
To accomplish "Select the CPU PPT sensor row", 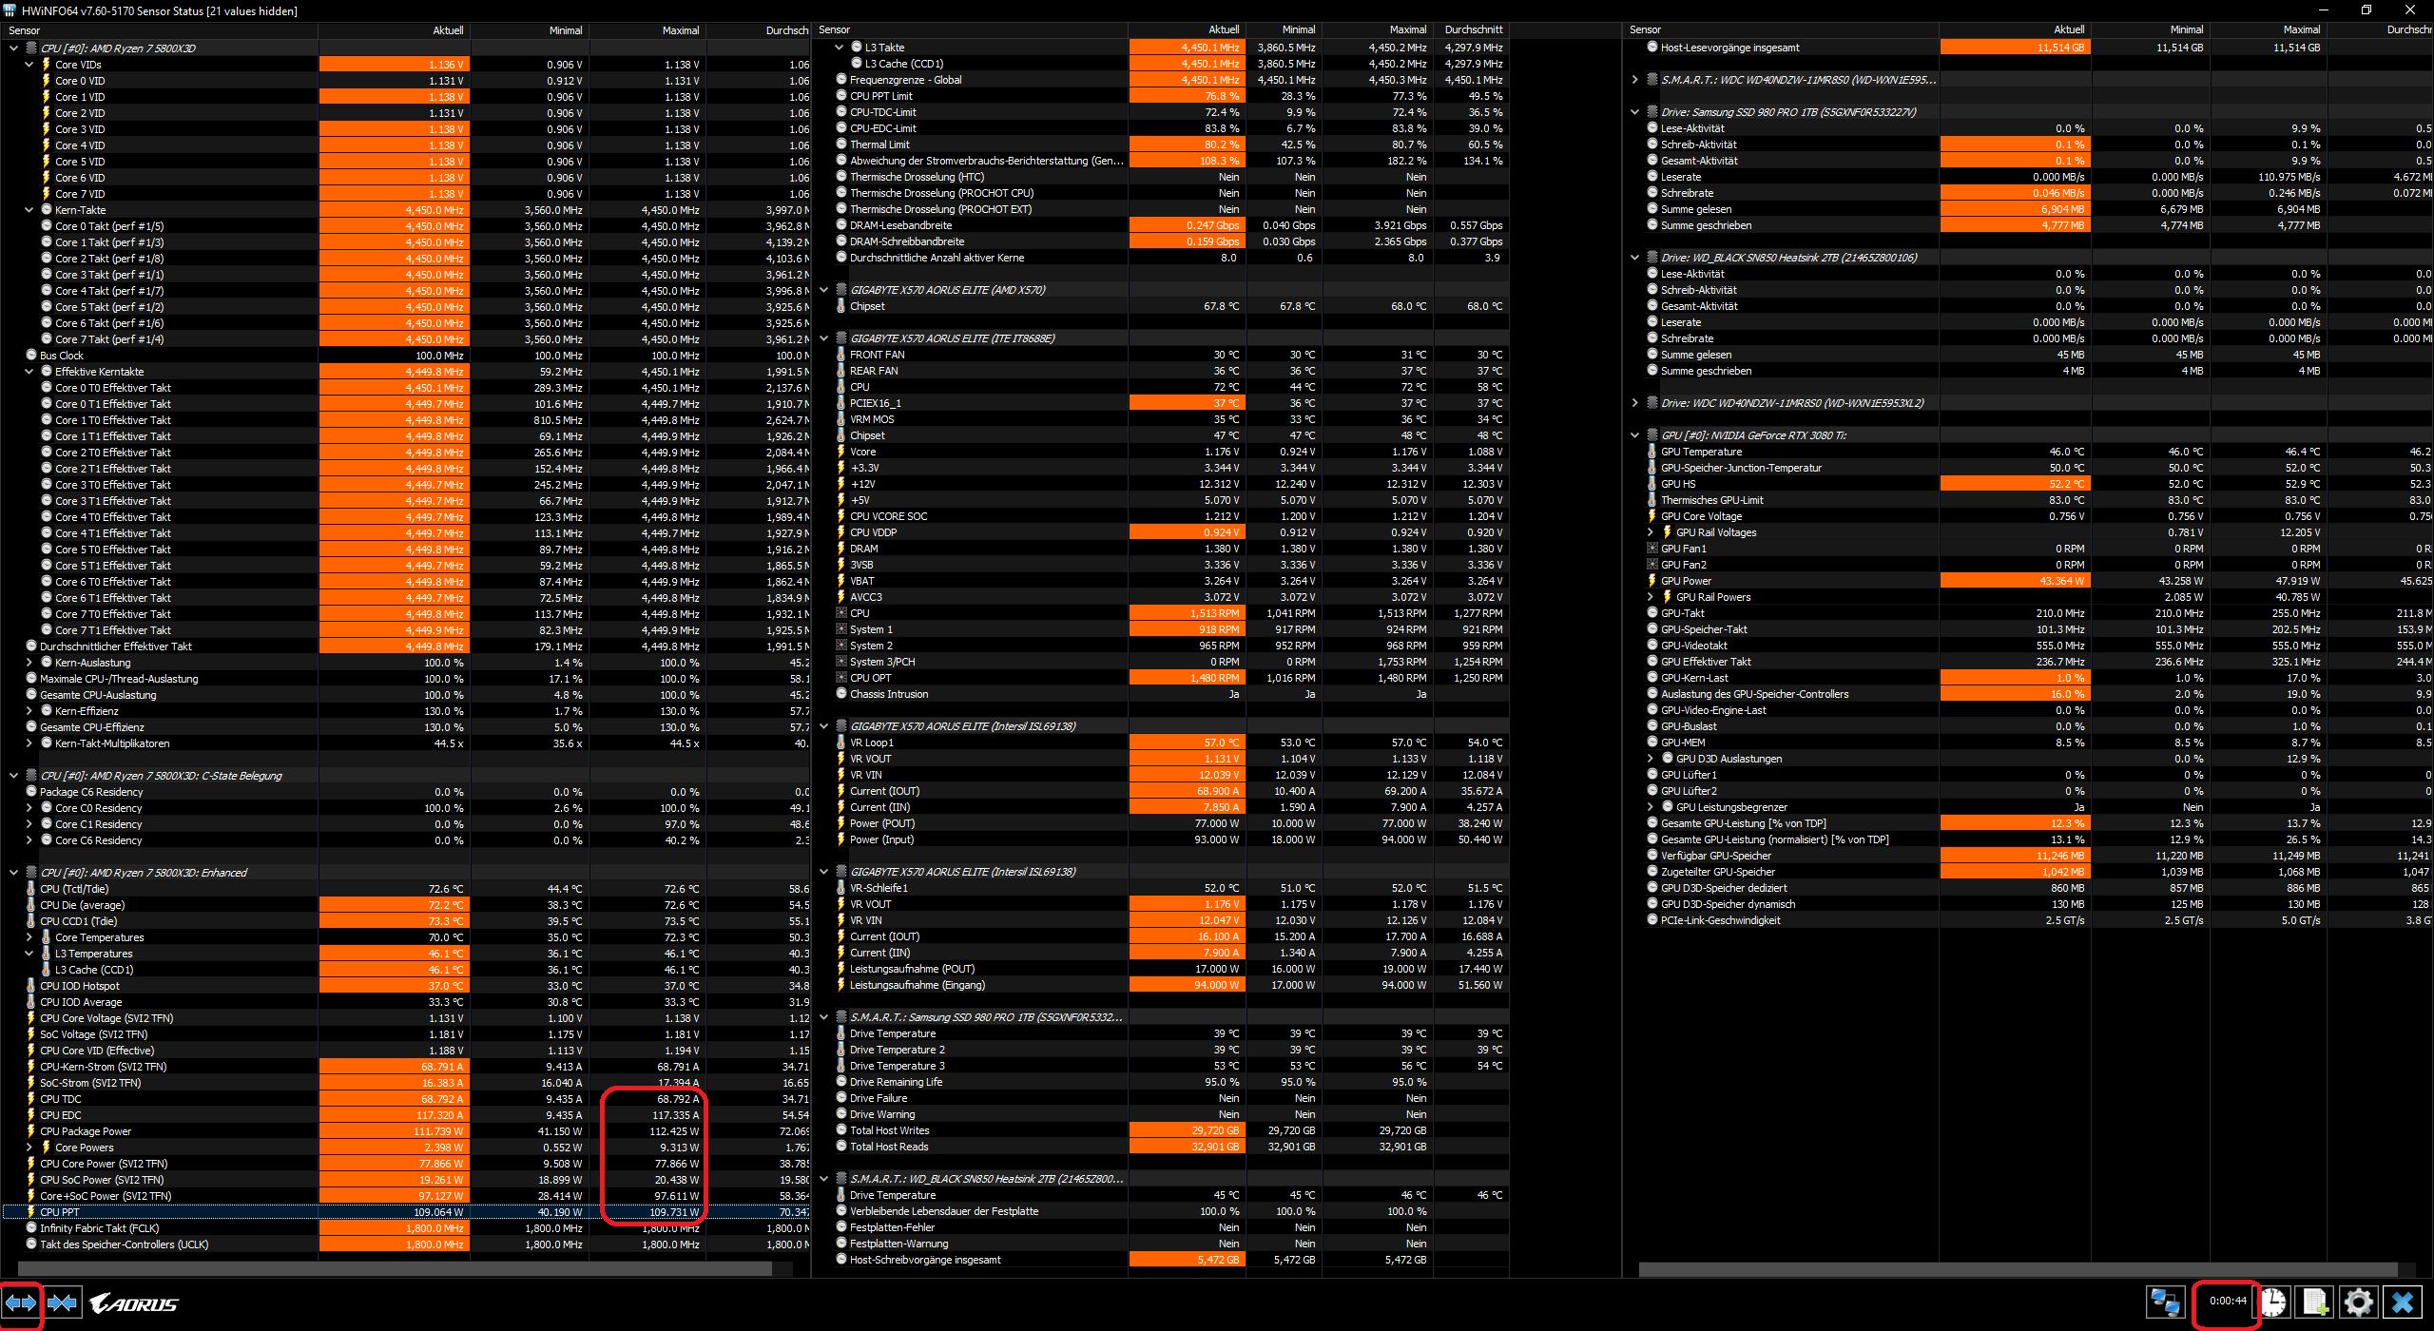I will [x=60, y=1212].
